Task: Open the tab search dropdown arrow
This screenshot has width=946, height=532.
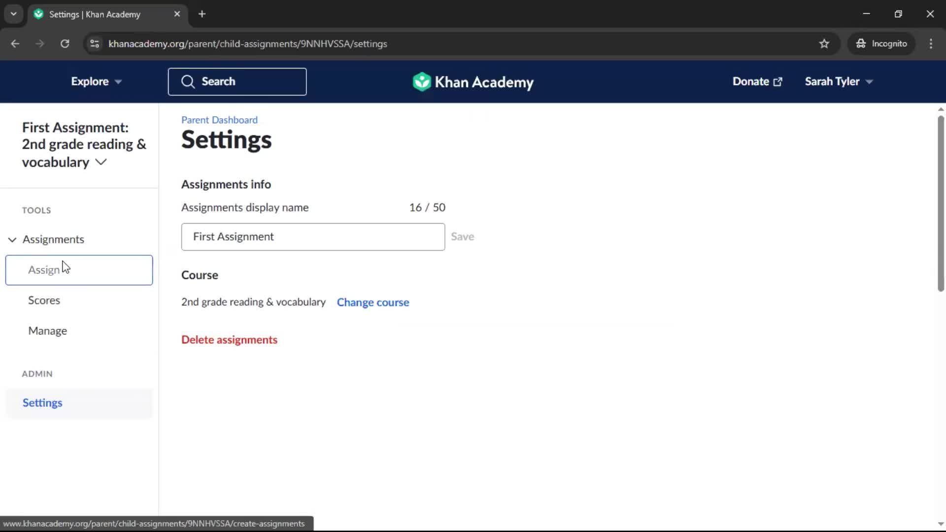Action: [14, 14]
